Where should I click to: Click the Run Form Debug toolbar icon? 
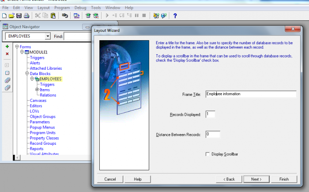pyautogui.click(x=96, y=15)
